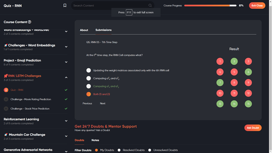The image size is (272, 153).
Task: Go to question 9 in Result grid
Action: point(248,82)
